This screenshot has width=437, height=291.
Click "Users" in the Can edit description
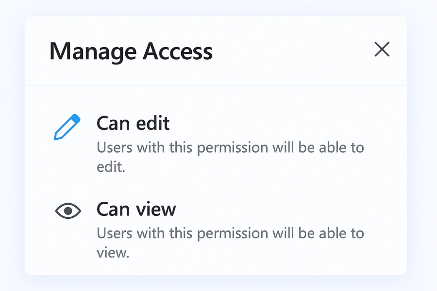click(114, 147)
